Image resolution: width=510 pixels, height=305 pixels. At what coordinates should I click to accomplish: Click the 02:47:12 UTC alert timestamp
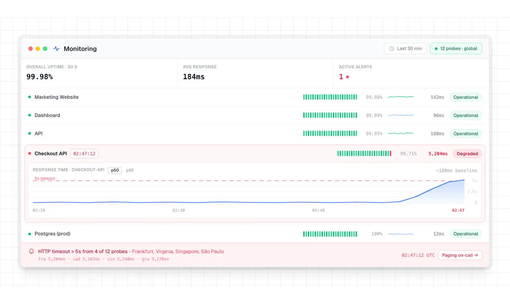[x=418, y=255]
